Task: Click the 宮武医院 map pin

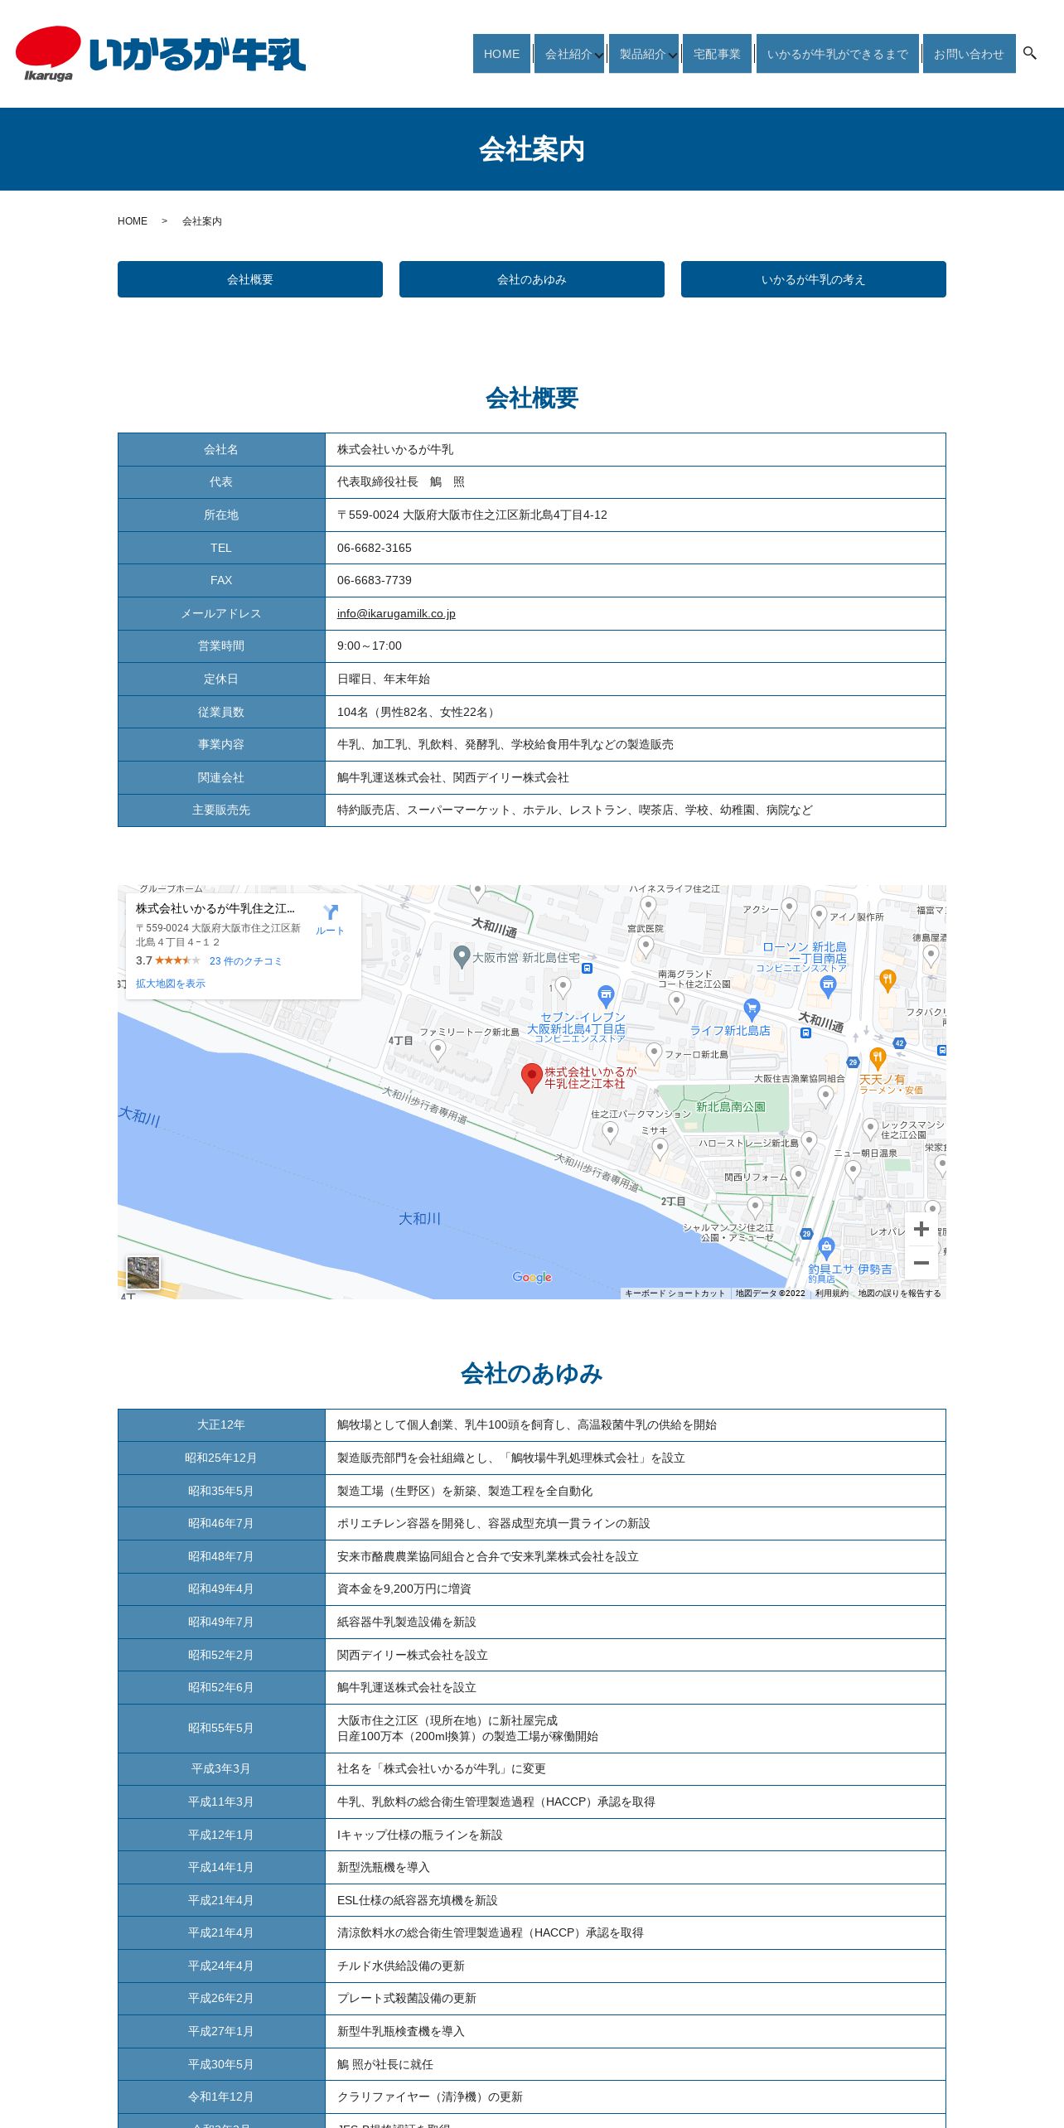Action: coord(646,946)
